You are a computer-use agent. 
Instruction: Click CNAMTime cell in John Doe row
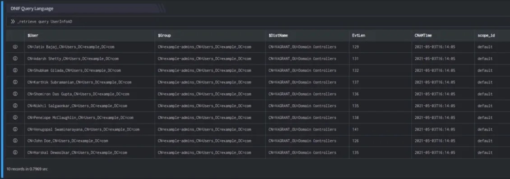click(443, 141)
